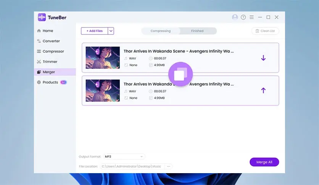Image resolution: width=319 pixels, height=185 pixels.
Task: Select the first Thor Arrives In Wakanda title
Action: [179, 51]
